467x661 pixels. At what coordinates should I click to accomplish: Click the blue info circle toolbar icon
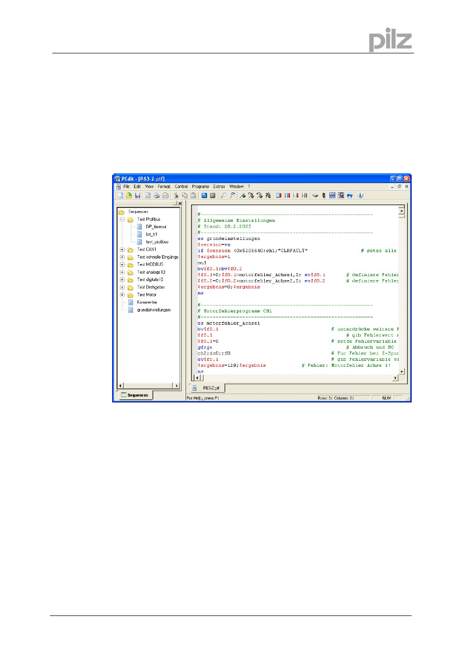point(360,195)
